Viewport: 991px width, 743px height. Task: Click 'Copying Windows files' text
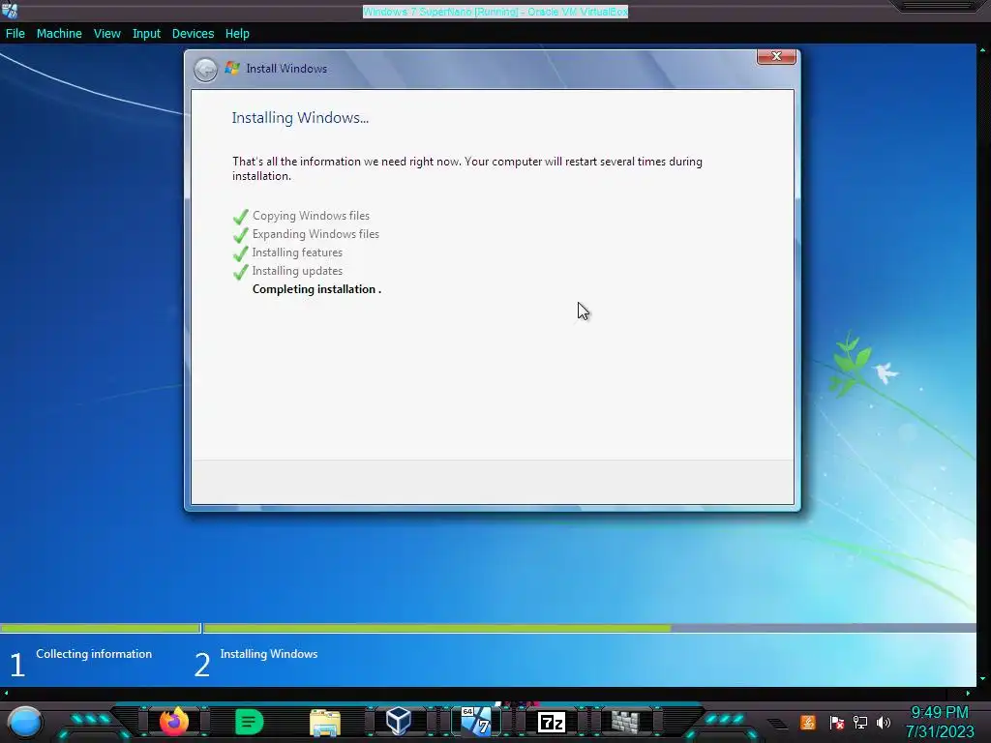click(x=311, y=216)
